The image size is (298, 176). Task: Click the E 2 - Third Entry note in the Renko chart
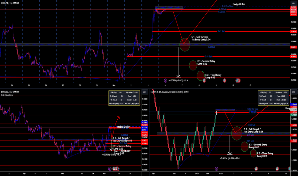pyautogui.click(x=265, y=155)
